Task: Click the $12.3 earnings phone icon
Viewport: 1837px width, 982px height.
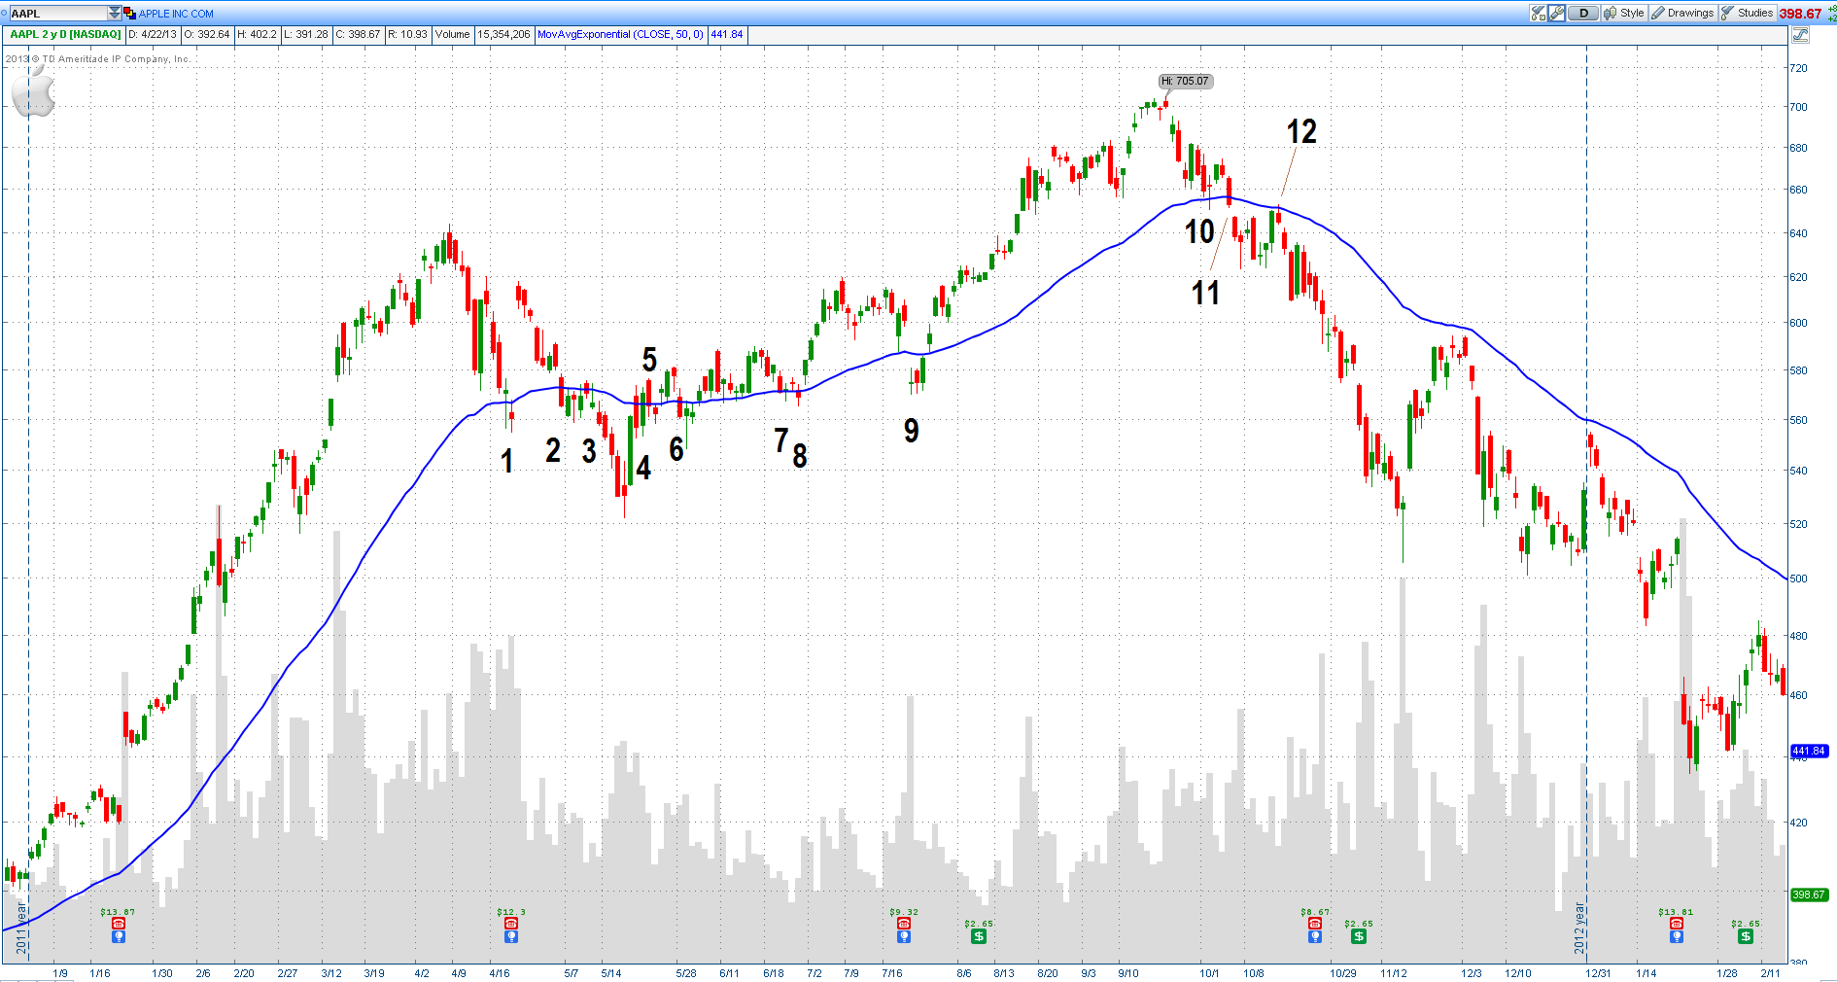Action: 511,924
